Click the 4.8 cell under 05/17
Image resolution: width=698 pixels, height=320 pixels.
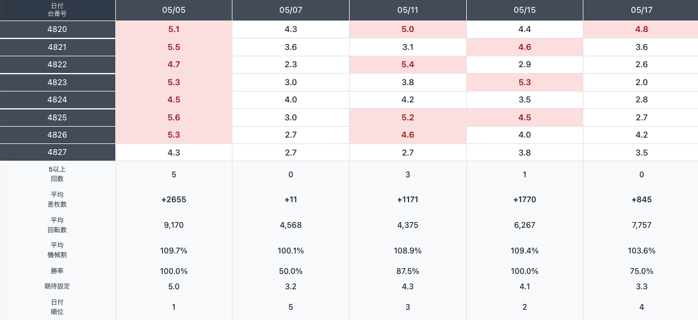point(641,29)
